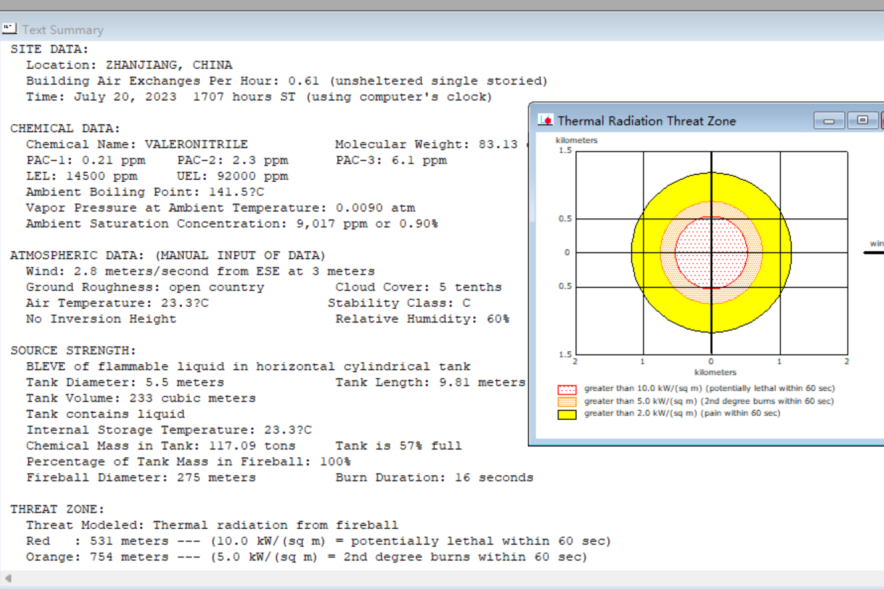The image size is (884, 589).
Task: Click "No Inversion Height" text
Action: click(x=101, y=319)
